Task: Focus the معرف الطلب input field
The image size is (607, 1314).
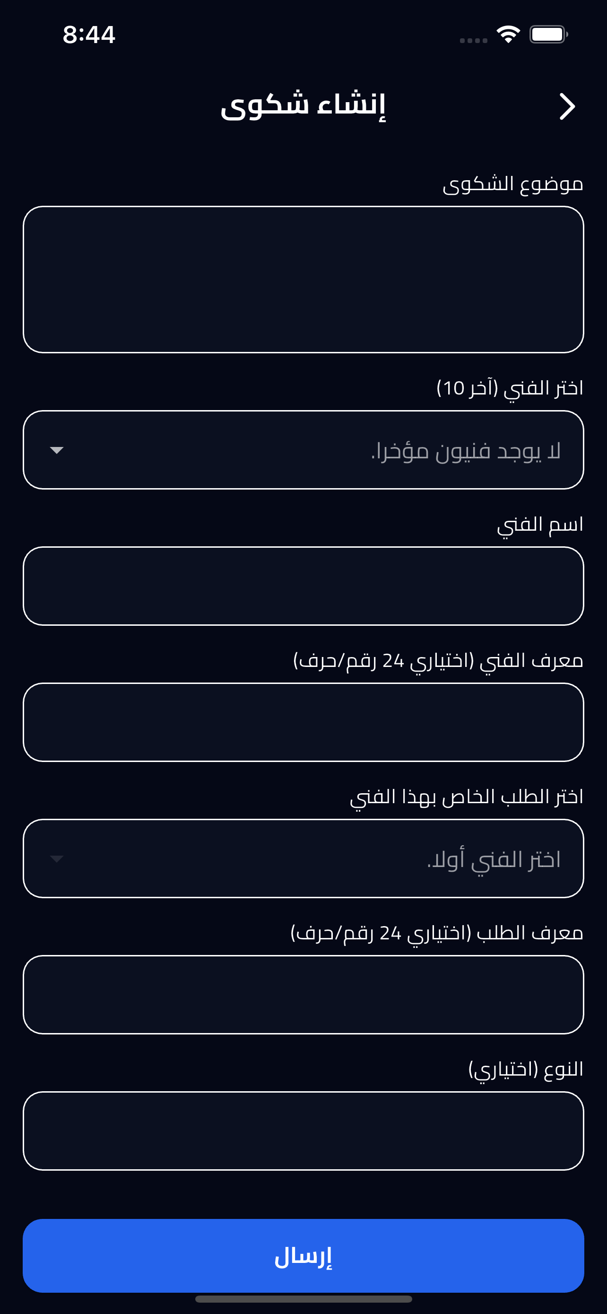Action: [x=303, y=995]
